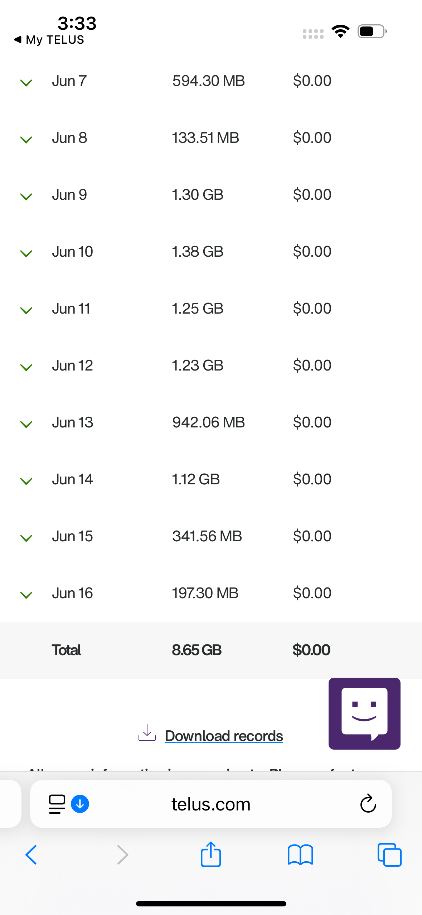
Task: Expand the Jun 9 usage details
Action: point(26,196)
